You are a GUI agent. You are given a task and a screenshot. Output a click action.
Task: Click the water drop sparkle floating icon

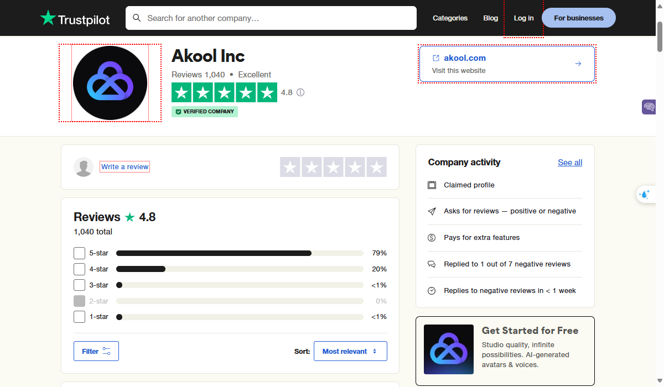644,194
